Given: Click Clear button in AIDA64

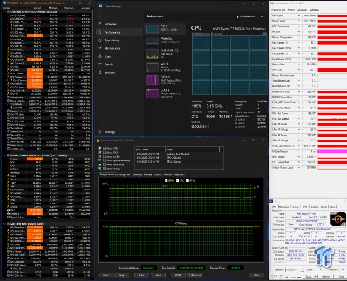Looking at the screenshot, I should tap(142, 275).
